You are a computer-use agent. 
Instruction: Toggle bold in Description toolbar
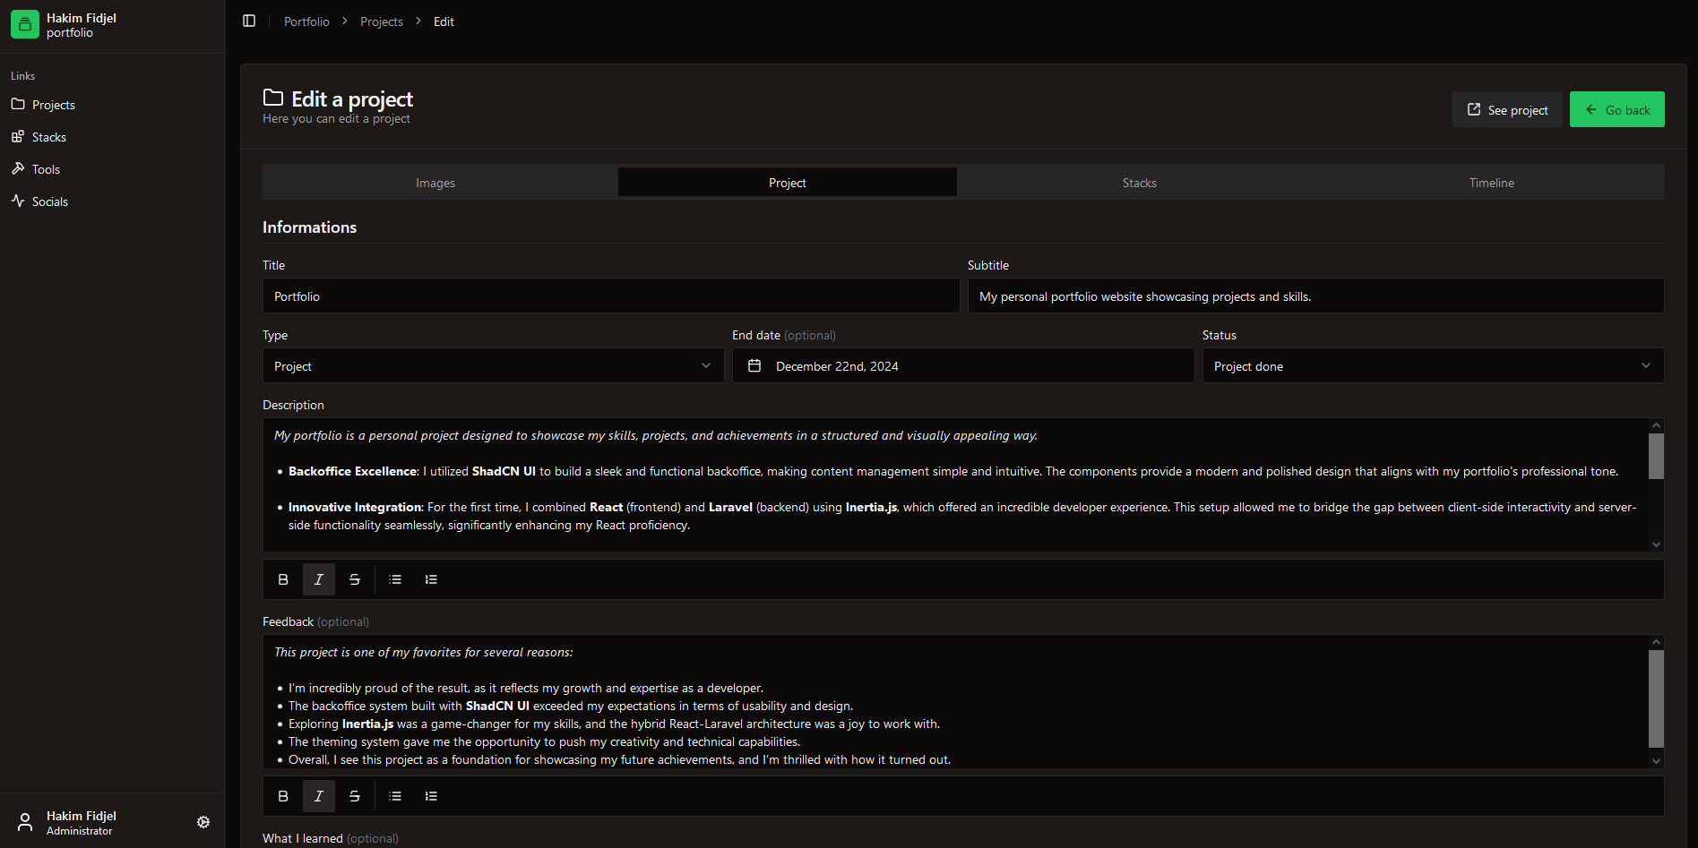point(283,579)
